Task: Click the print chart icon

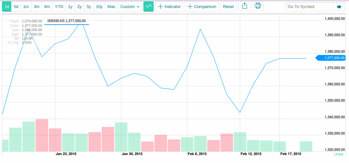Action: 258,6
